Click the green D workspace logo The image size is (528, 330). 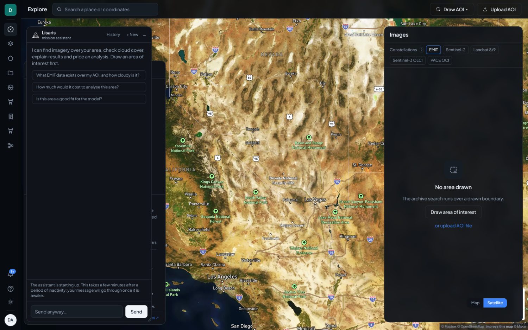pyautogui.click(x=11, y=10)
